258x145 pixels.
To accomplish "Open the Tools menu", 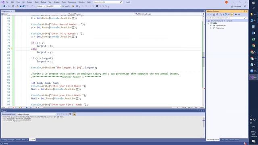I will tap(64, 2).
